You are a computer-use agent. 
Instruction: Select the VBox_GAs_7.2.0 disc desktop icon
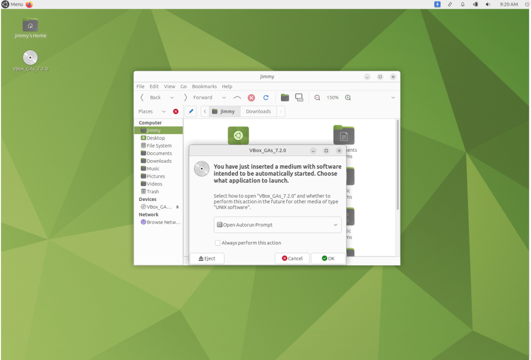pos(30,61)
